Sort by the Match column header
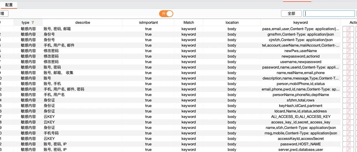Viewport: 357px width, 152px height. [189, 22]
